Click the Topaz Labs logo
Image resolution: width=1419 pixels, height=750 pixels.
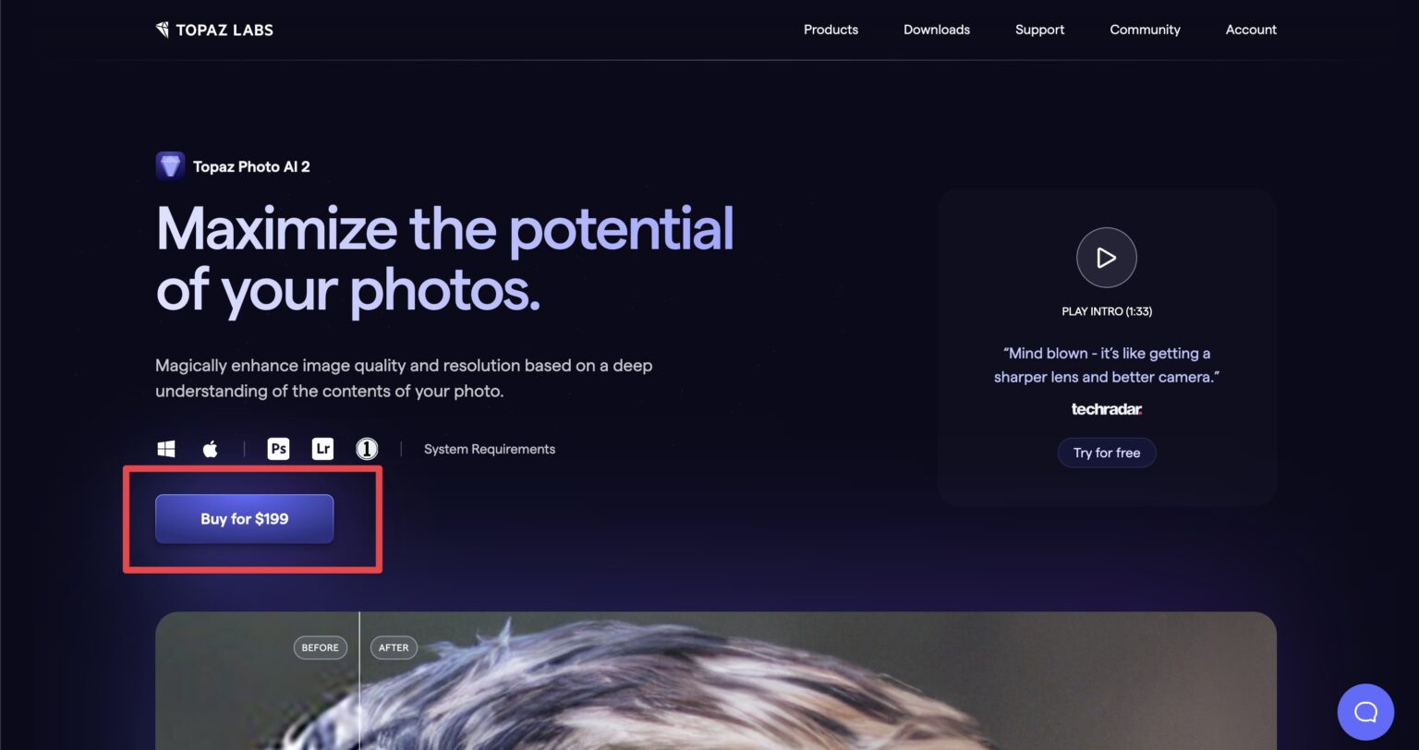coord(214,30)
